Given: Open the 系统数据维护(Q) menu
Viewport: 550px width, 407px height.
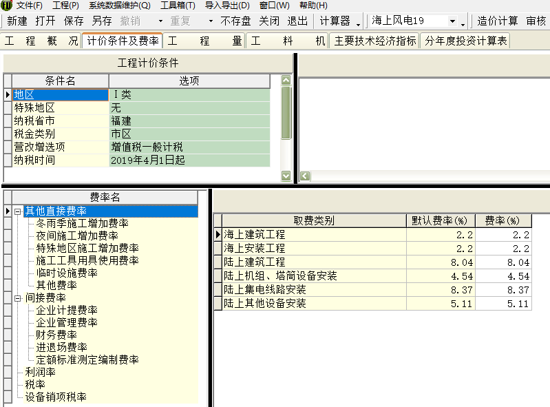Looking at the screenshot, I should (120, 6).
